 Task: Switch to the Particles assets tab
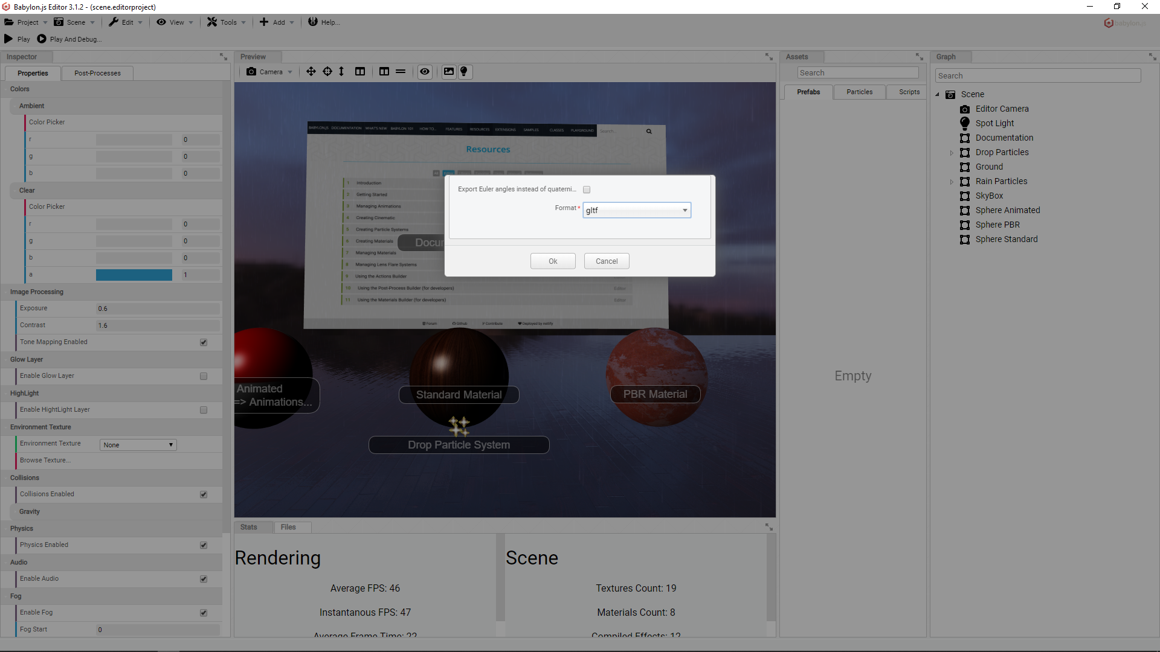(x=859, y=92)
